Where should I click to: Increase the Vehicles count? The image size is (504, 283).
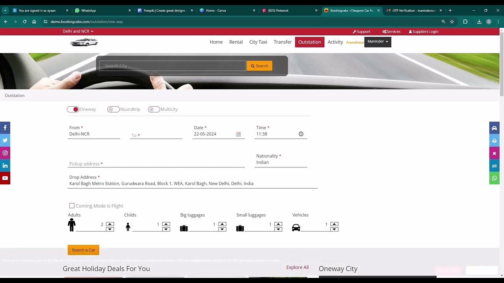pos(334,224)
